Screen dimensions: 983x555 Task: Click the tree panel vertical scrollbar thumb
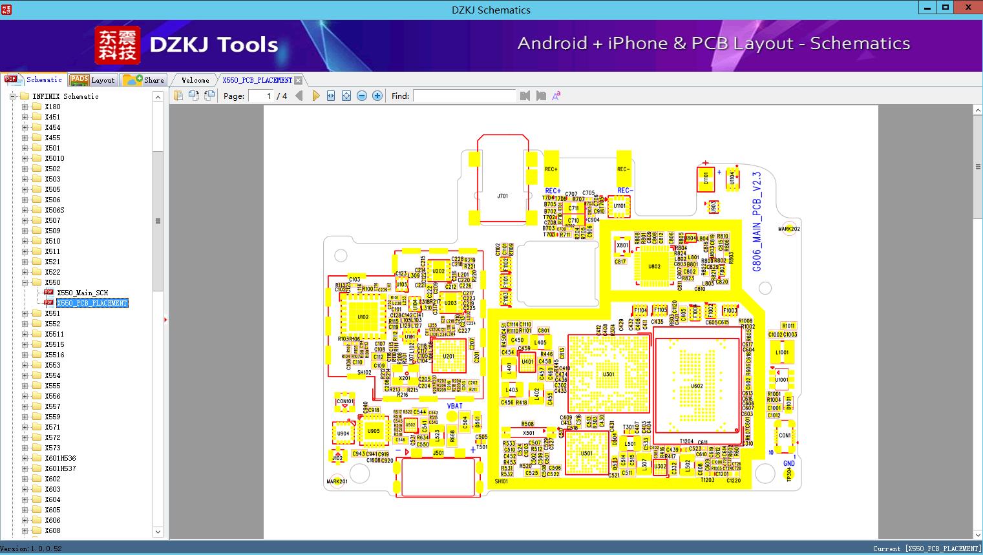(158, 221)
